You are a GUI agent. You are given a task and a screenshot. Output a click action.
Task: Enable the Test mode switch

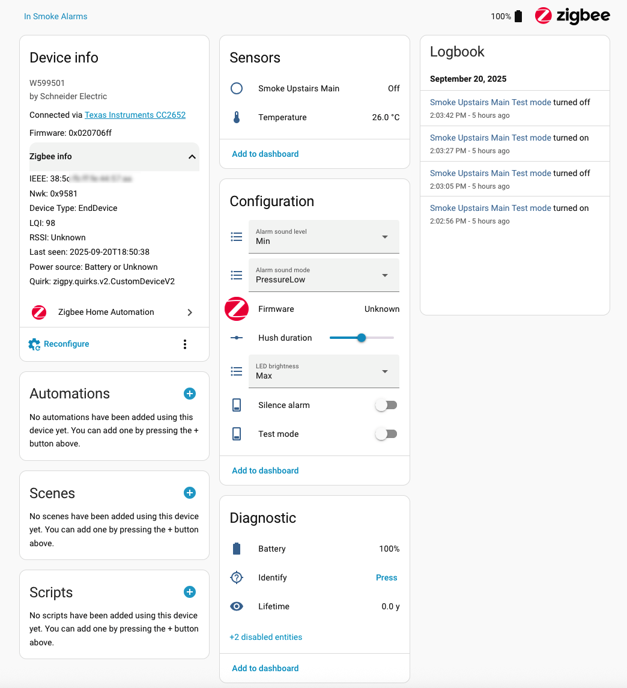386,434
